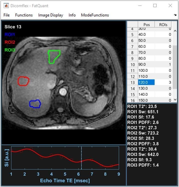Select the 130.0 position cell
179x187 pixels.
[146, 88]
